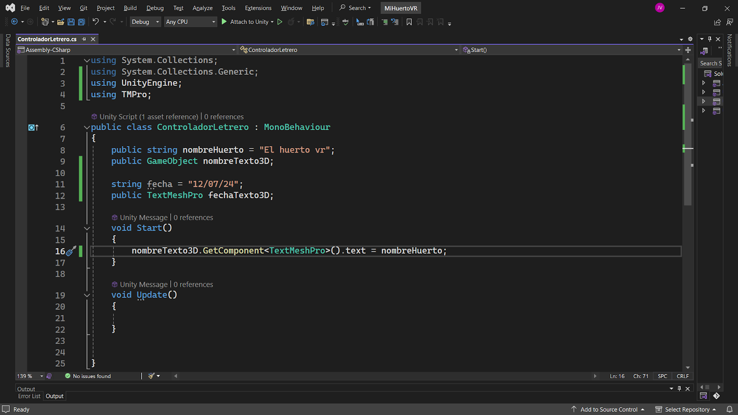The image size is (738, 415).
Task: Click the Start Without Debugging play icon
Action: [x=280, y=22]
